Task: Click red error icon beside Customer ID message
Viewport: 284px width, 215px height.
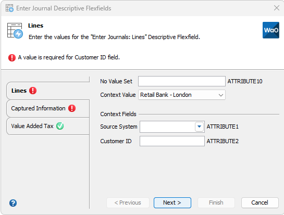Action: click(x=12, y=58)
